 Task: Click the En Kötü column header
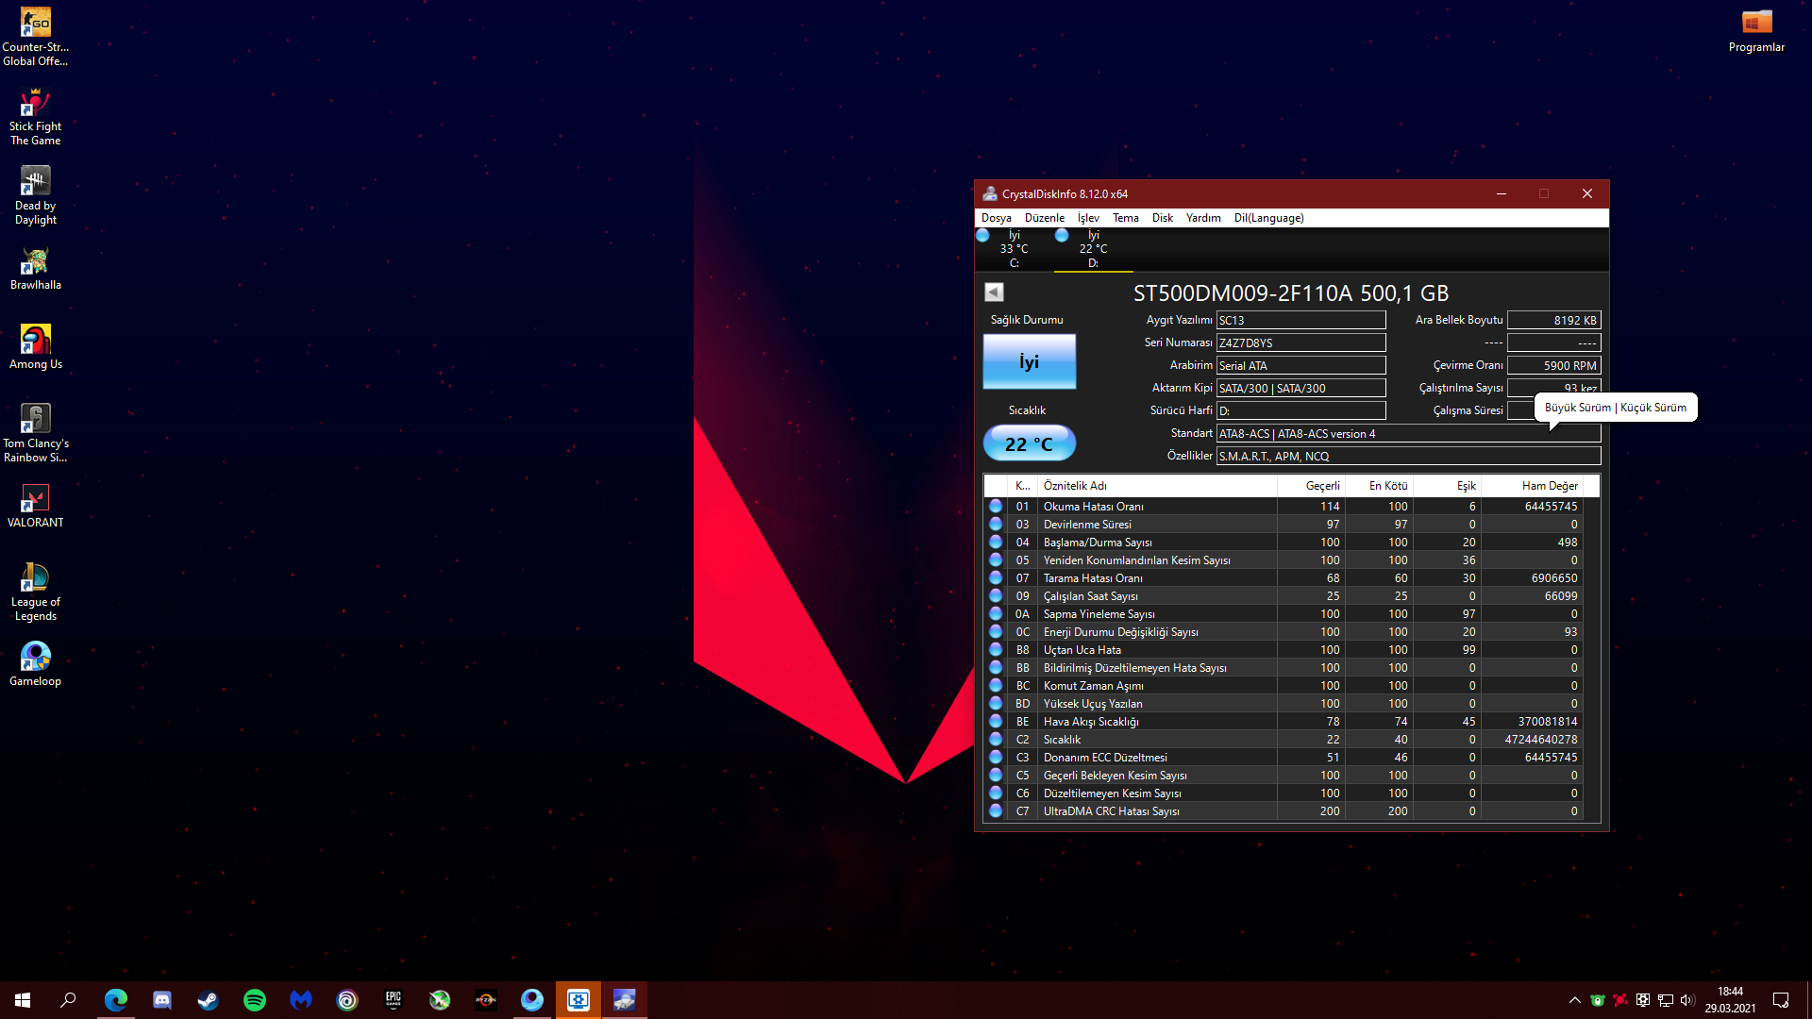pyautogui.click(x=1379, y=486)
